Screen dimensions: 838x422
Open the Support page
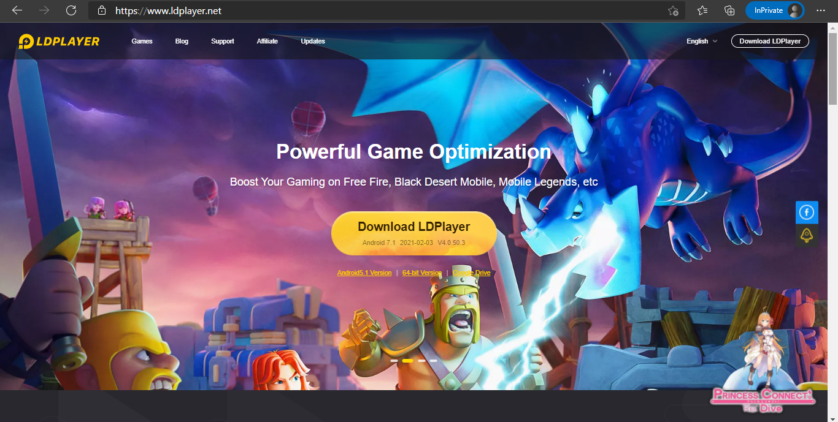click(223, 41)
